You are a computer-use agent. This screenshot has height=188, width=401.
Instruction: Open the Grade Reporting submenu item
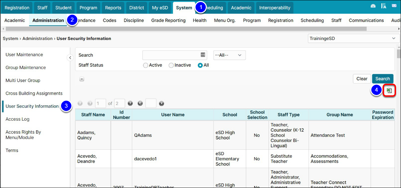tap(168, 20)
